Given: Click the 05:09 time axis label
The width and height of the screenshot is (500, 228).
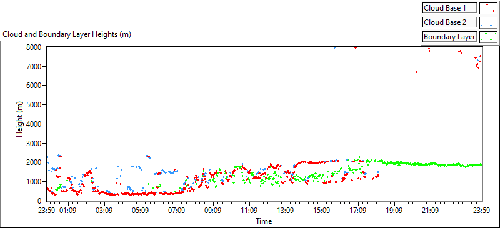Looking at the screenshot, I should [141, 211].
